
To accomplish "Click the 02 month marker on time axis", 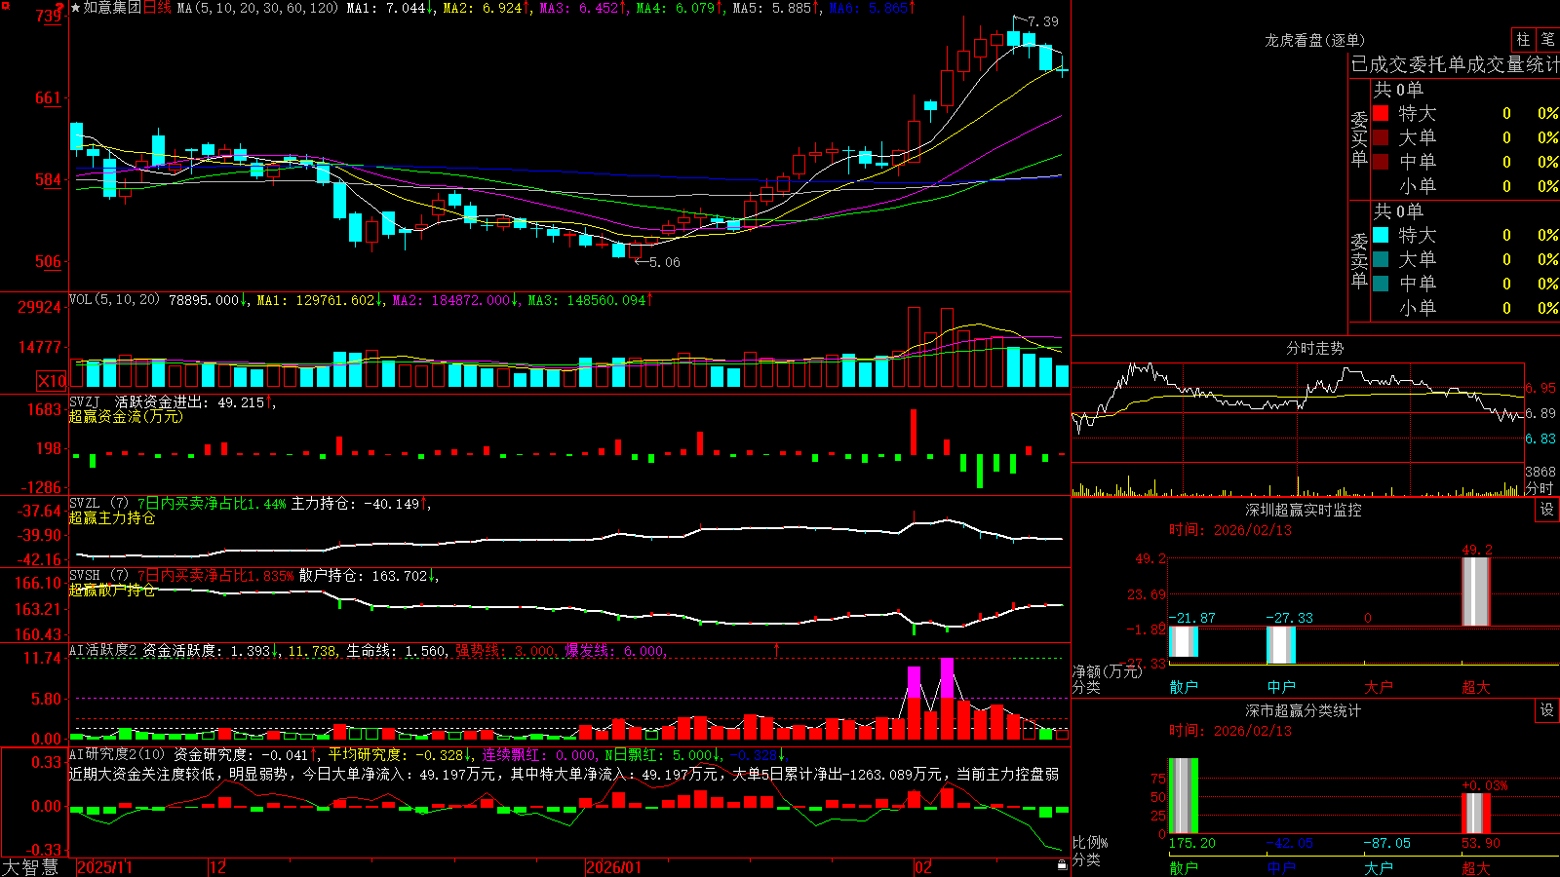I will (923, 867).
